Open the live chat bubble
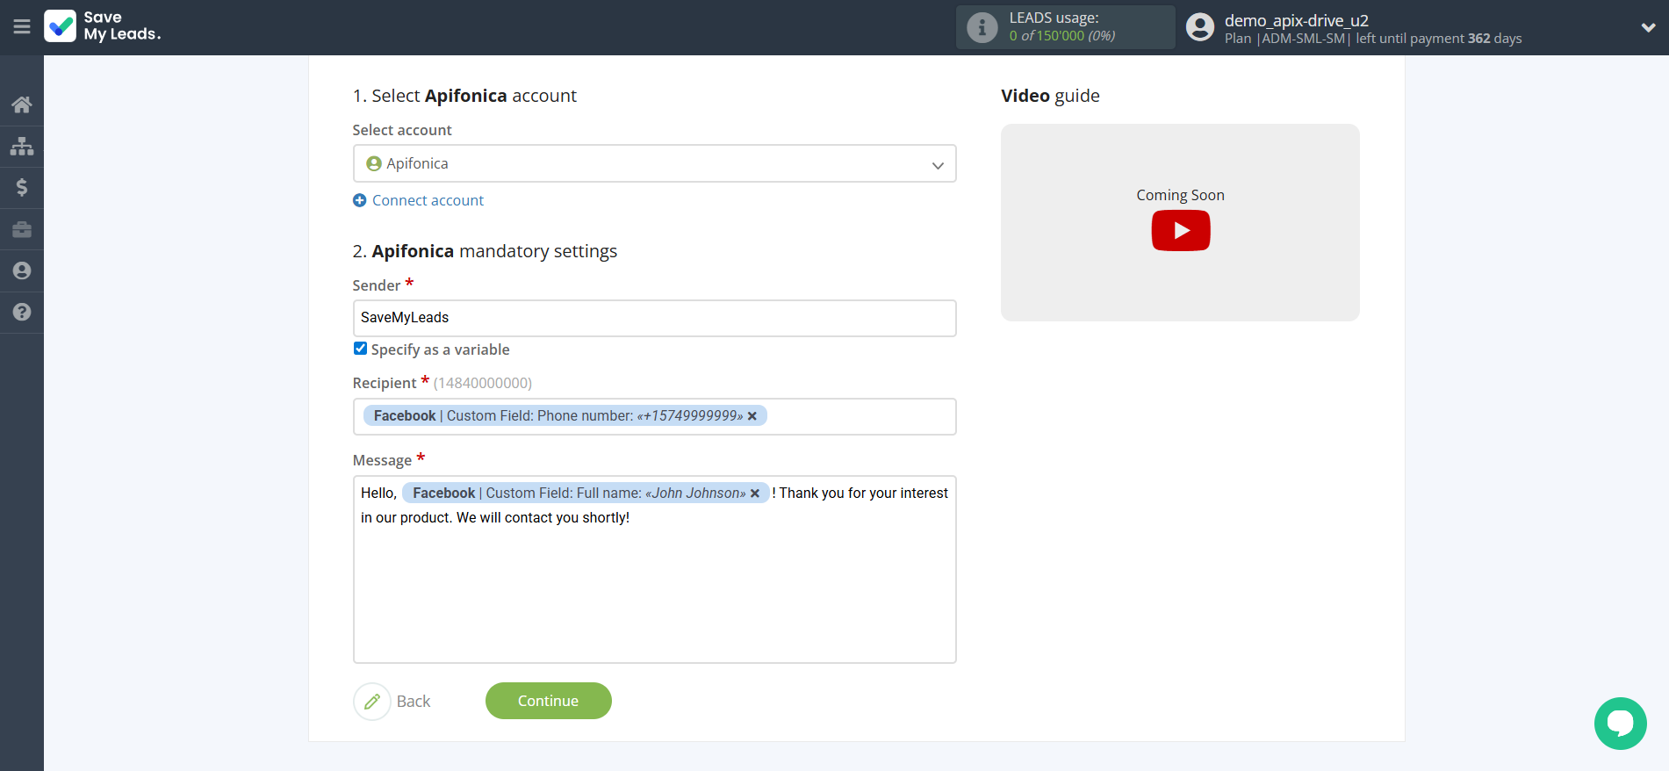The image size is (1669, 771). pyautogui.click(x=1620, y=723)
